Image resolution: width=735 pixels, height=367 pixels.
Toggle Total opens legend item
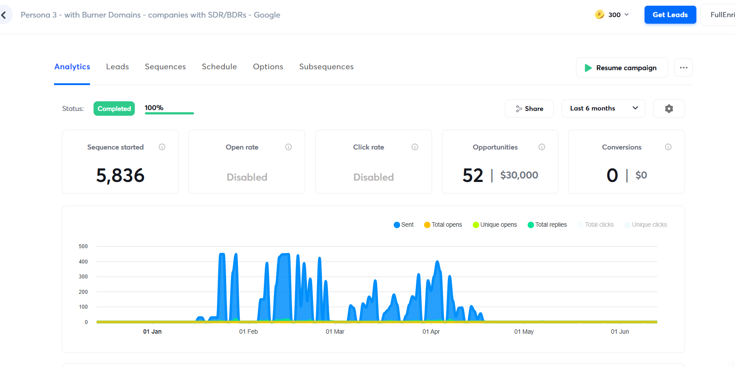point(443,225)
